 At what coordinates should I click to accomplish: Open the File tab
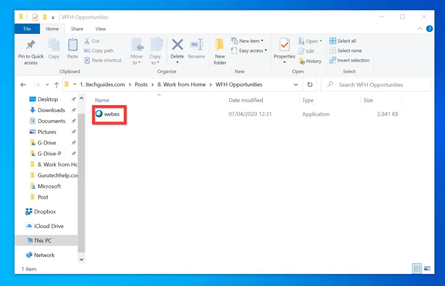click(27, 29)
